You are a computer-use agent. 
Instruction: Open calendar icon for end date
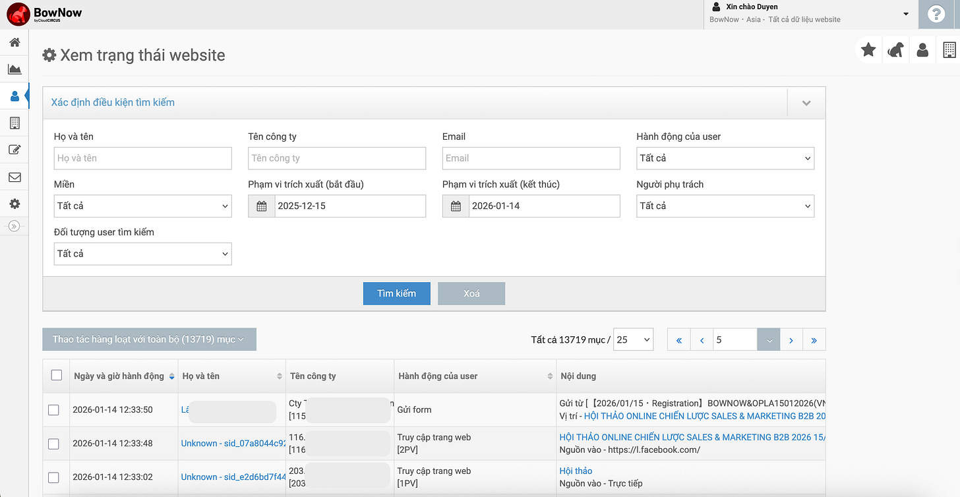tap(456, 206)
